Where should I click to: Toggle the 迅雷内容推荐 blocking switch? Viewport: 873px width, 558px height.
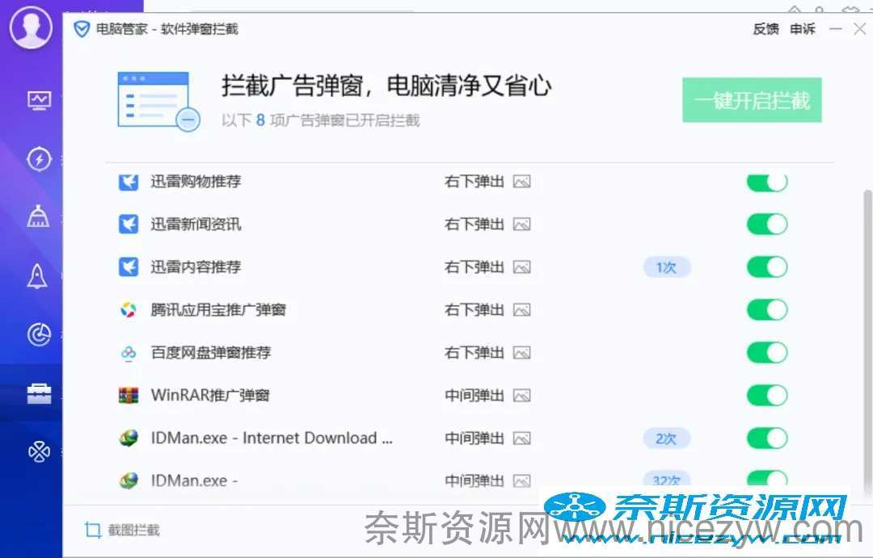click(767, 267)
